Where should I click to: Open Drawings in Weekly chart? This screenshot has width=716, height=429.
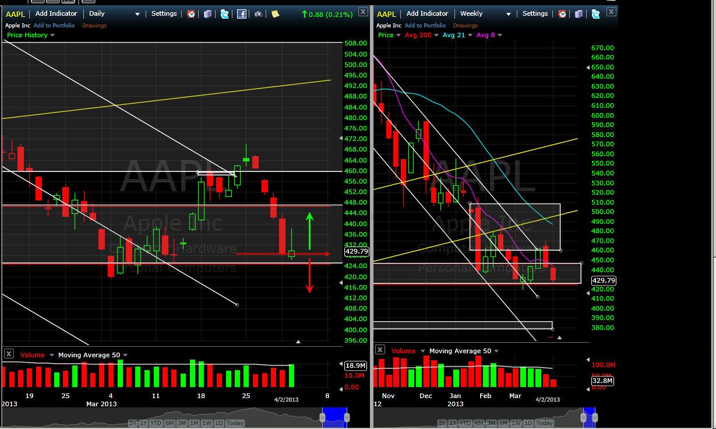465,26
